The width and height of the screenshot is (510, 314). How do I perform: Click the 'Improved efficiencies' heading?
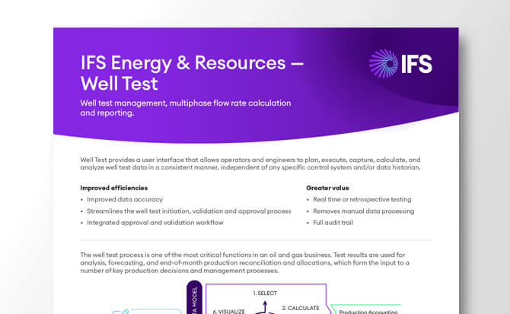[x=114, y=188]
